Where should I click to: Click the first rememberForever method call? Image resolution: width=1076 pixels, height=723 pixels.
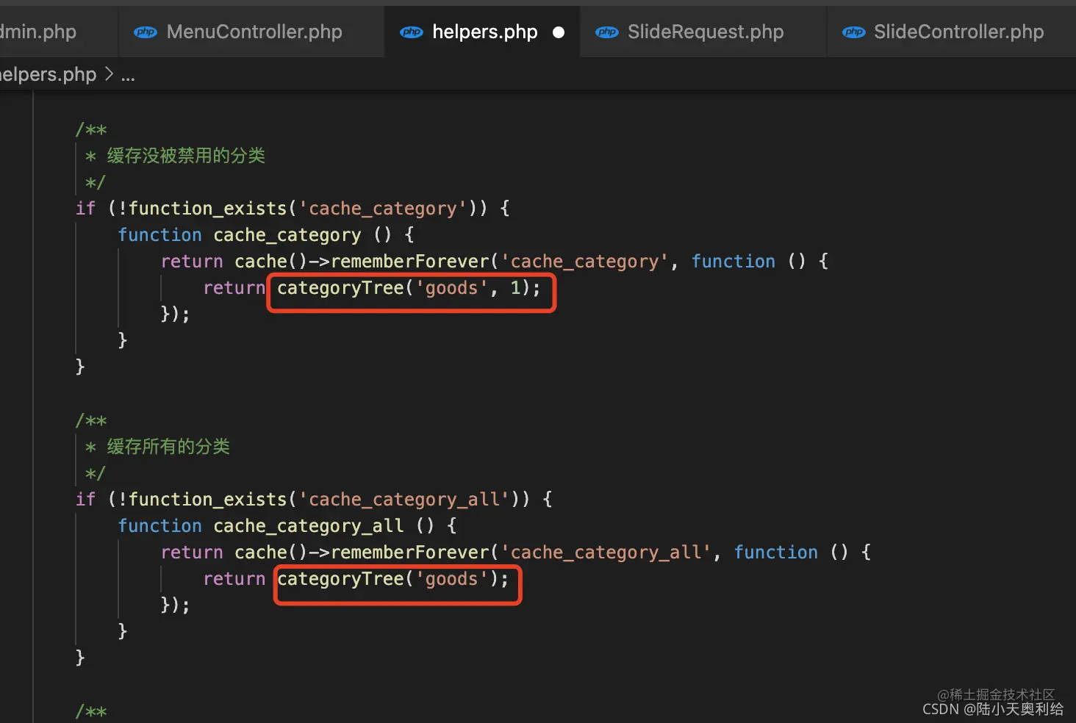(410, 262)
